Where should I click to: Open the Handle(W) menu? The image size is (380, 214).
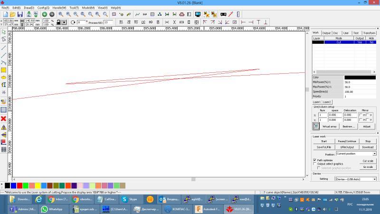click(59, 8)
